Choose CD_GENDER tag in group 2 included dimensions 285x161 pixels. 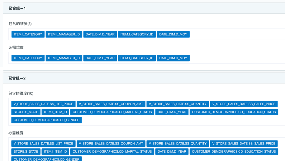coord(46,120)
